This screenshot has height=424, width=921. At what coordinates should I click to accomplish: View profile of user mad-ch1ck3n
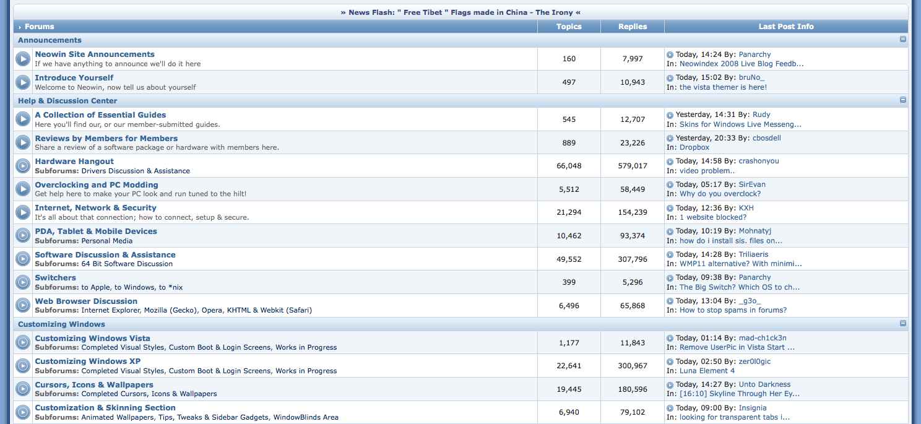tap(763, 338)
